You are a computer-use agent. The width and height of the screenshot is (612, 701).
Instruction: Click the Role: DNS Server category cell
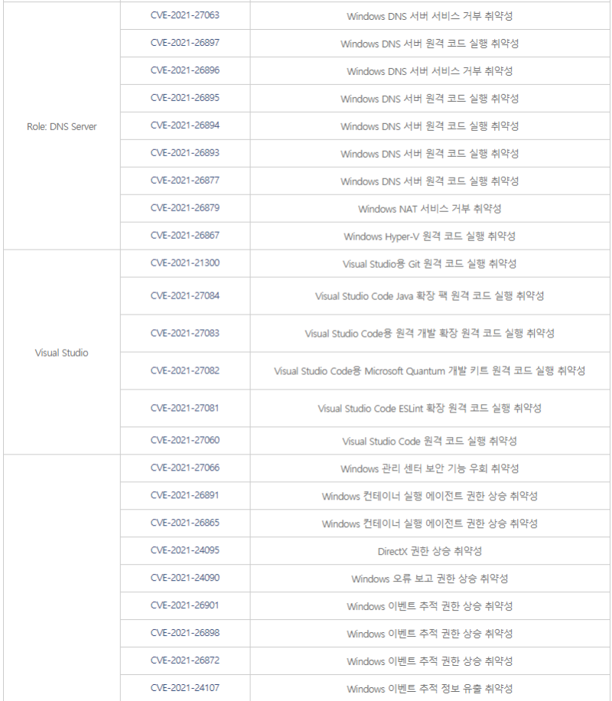point(62,126)
